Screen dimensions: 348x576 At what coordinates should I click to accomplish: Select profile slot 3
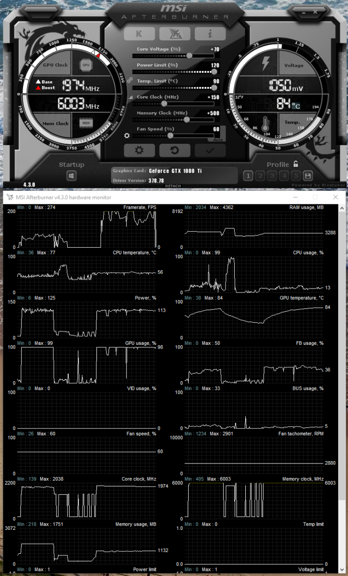(272, 175)
